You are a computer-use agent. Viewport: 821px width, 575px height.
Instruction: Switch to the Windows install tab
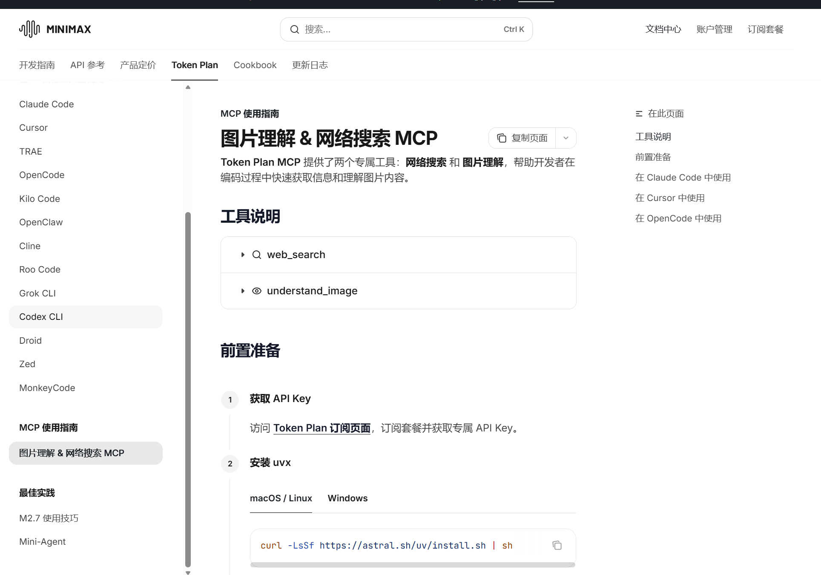pyautogui.click(x=347, y=498)
